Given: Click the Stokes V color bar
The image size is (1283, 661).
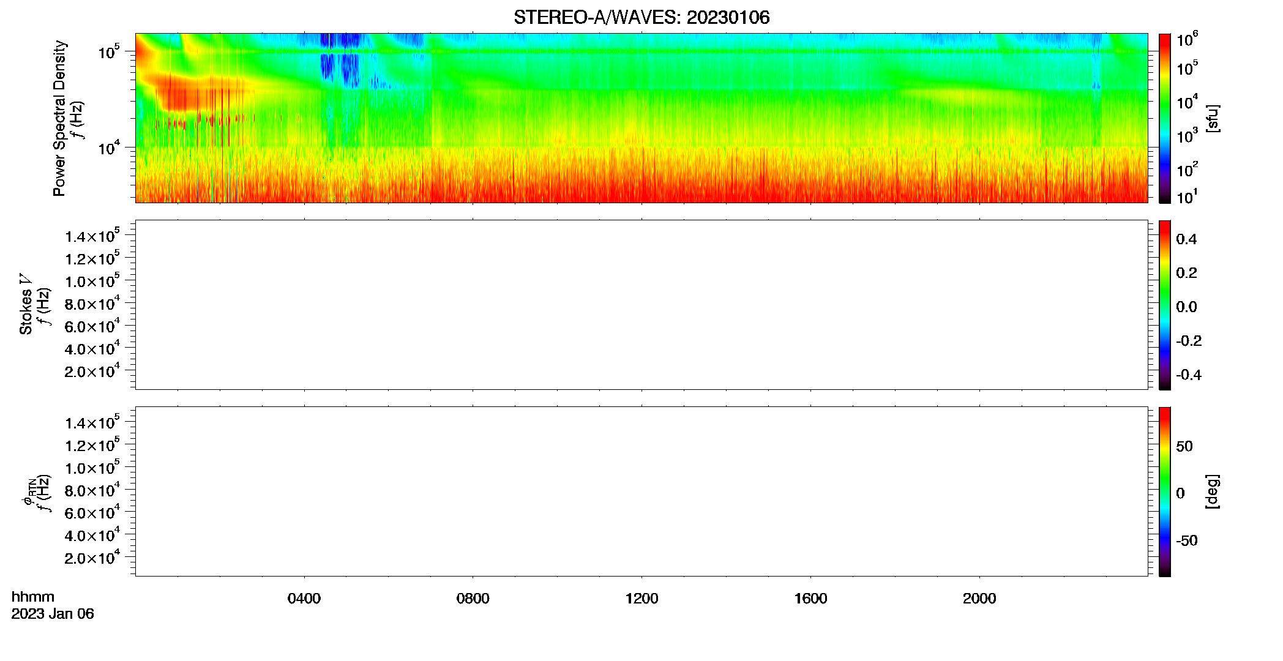Looking at the screenshot, I should (x=1165, y=305).
